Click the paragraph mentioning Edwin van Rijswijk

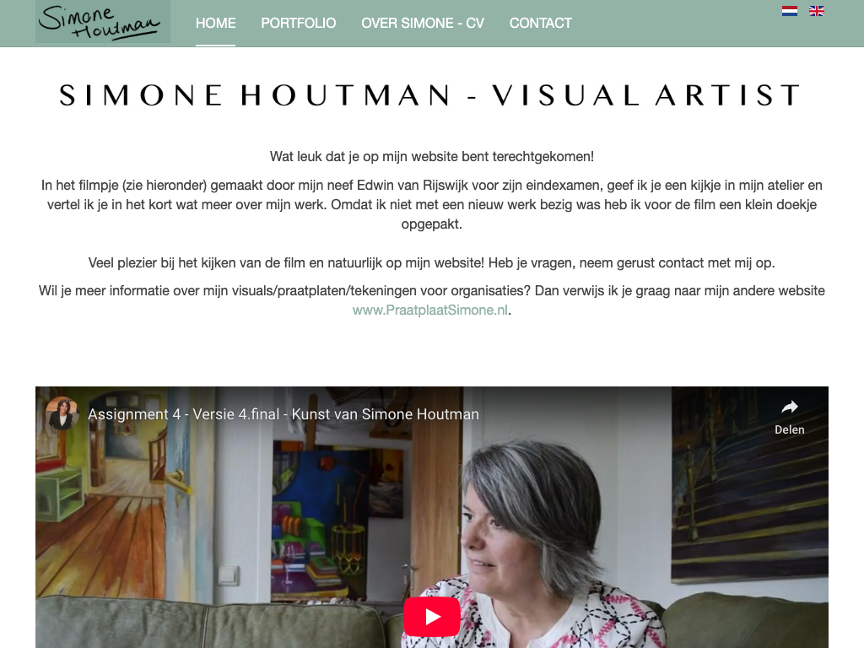(431, 204)
